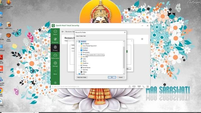Image resolution: width=201 pixels, height=113 pixels.
Task: Click scroll down arrow in folder tree
Action: click(x=124, y=73)
